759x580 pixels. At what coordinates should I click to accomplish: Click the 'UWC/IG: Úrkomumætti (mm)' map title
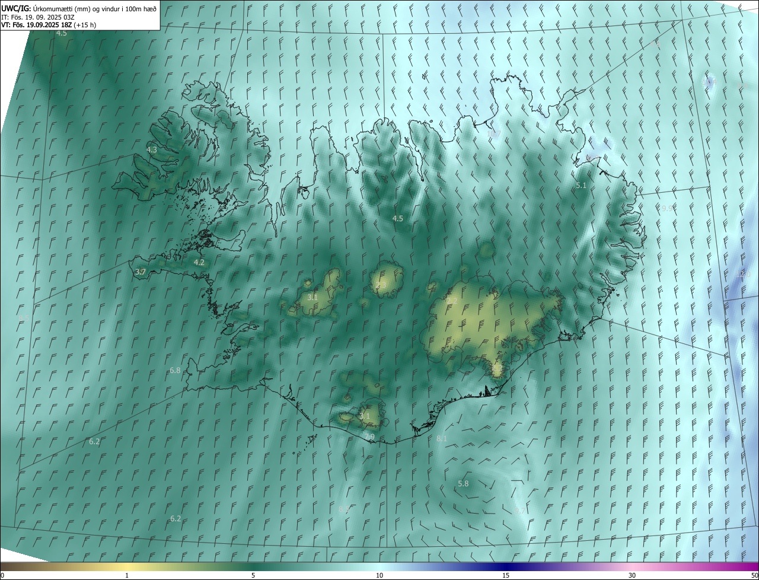[79, 8]
